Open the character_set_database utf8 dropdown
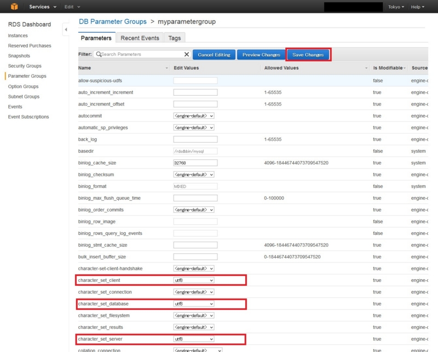 click(x=194, y=303)
